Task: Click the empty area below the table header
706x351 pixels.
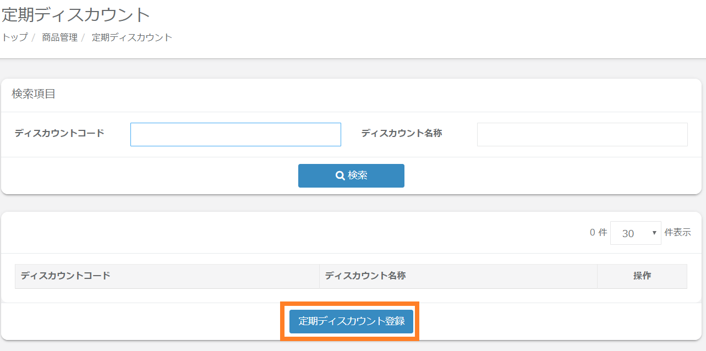Action: click(351, 295)
